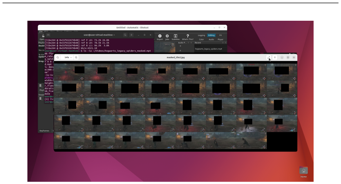Click Shotcut video preview thumbnail
The width and height of the screenshot is (341, 184).
[165, 47]
